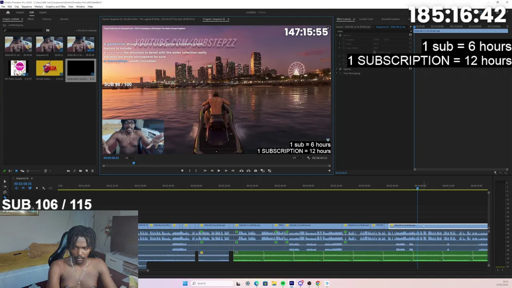Switch Project panel to List view
This screenshot has height=288, width=512.
[x=10, y=171]
